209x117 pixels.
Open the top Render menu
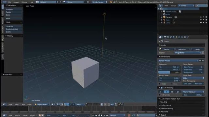click(x=16, y=2)
